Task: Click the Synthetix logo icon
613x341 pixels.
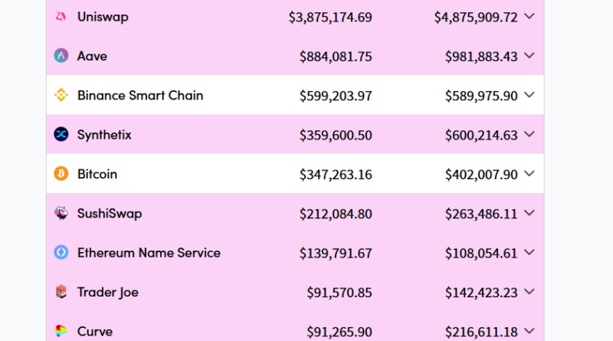Action: [x=61, y=135]
